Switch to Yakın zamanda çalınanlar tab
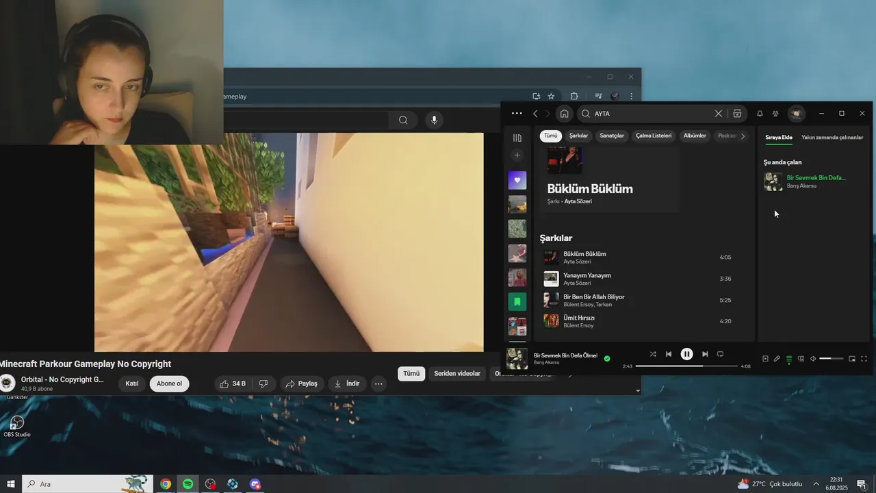 click(x=832, y=138)
